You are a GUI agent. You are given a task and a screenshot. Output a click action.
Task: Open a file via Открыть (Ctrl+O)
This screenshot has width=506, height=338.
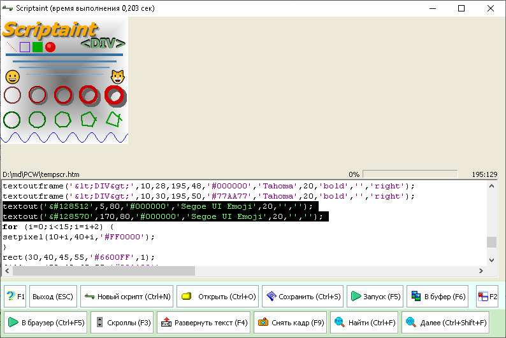217,297
